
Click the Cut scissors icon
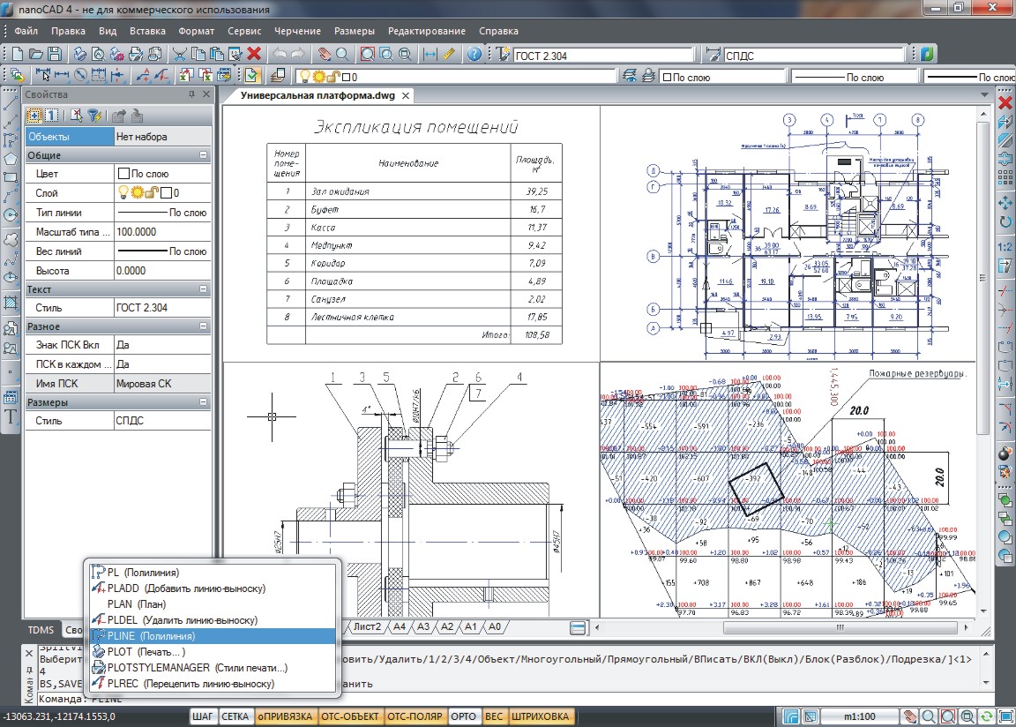click(x=180, y=55)
